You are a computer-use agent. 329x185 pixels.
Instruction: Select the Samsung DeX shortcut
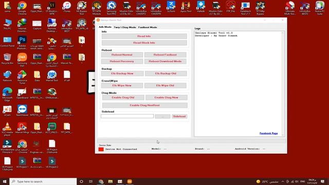(22, 60)
